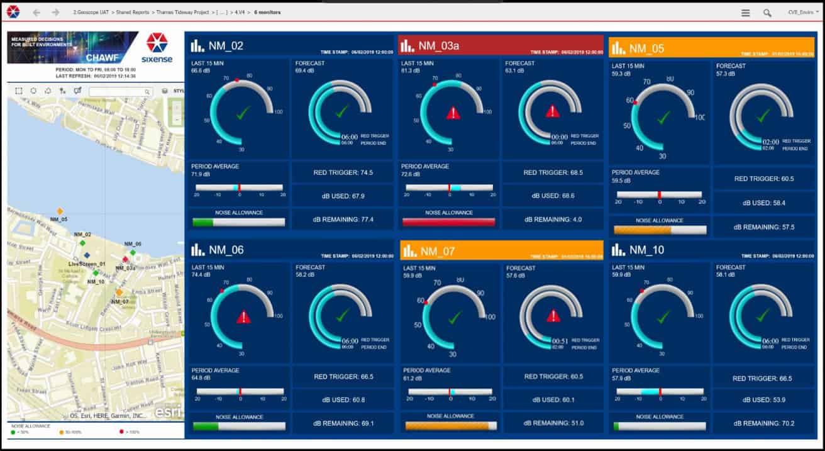Select the circle selection tool above map
Image resolution: width=825 pixels, height=451 pixels.
pyautogui.click(x=33, y=91)
